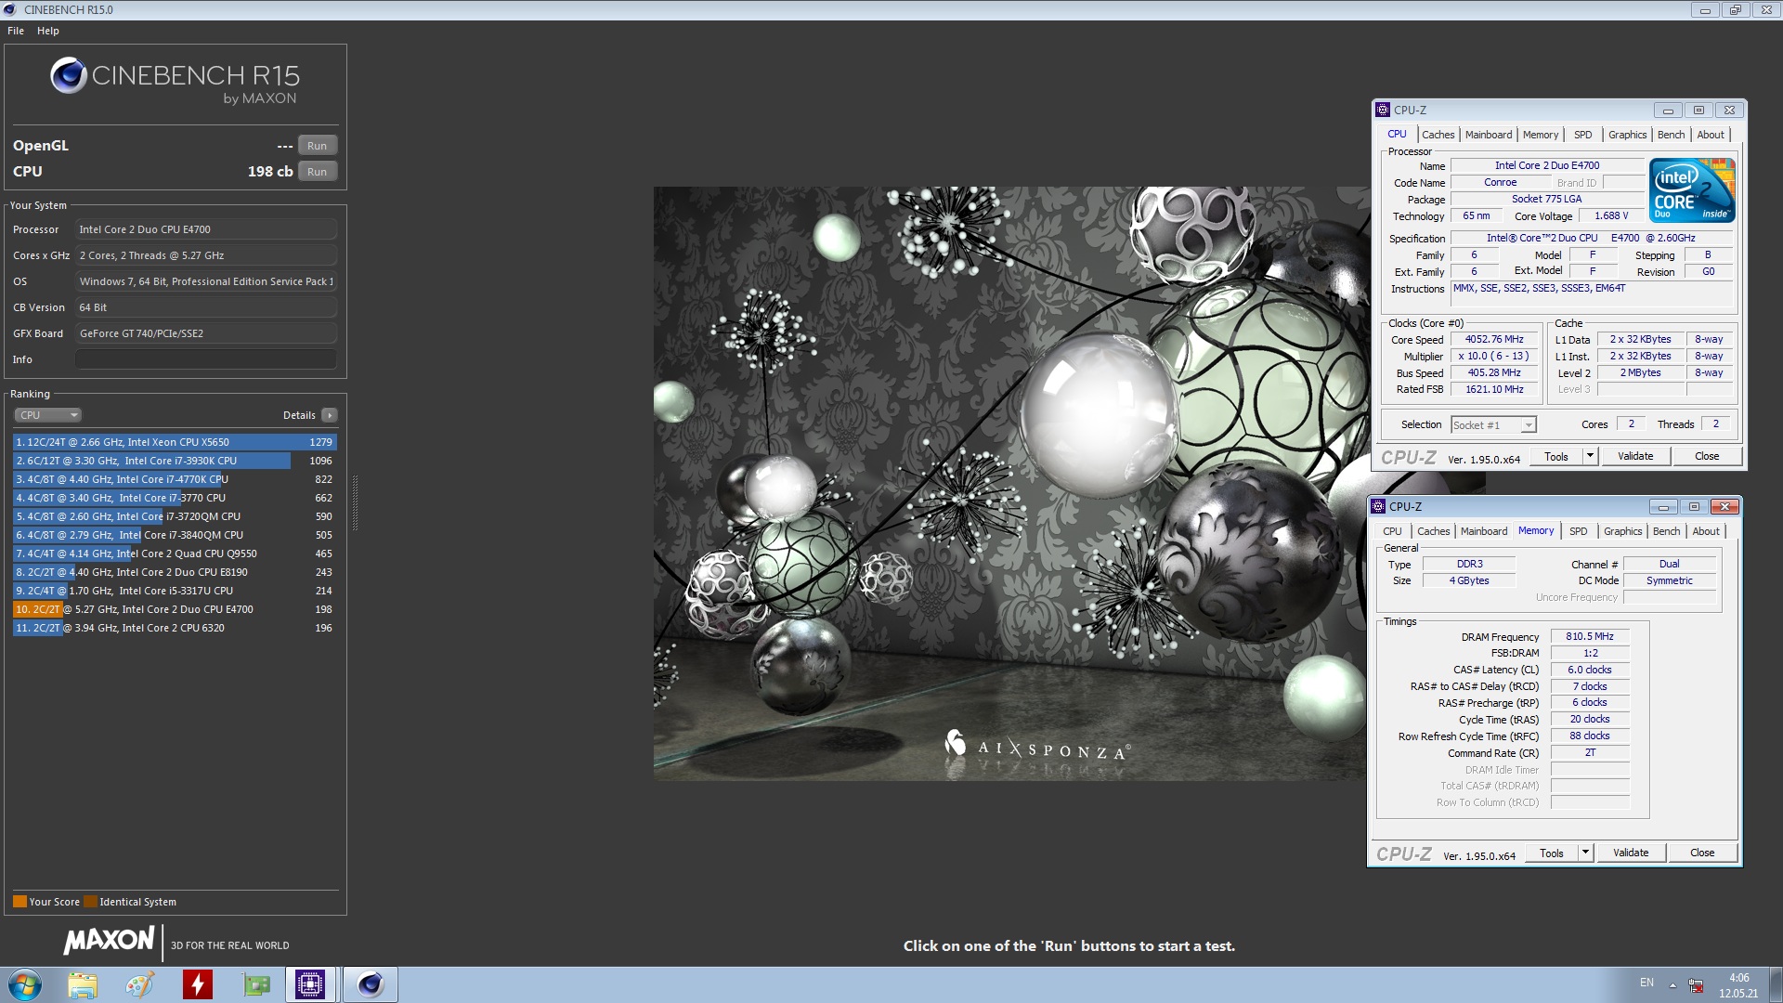Screen dimensions: 1783x1003
Task: Switch to Caches tab in lower CPU-Z window
Action: 1433,531
